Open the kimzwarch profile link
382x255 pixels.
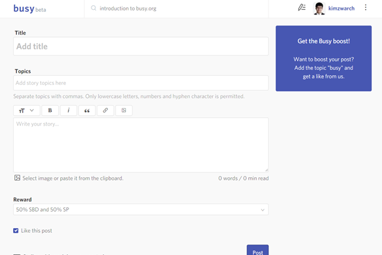coord(342,8)
